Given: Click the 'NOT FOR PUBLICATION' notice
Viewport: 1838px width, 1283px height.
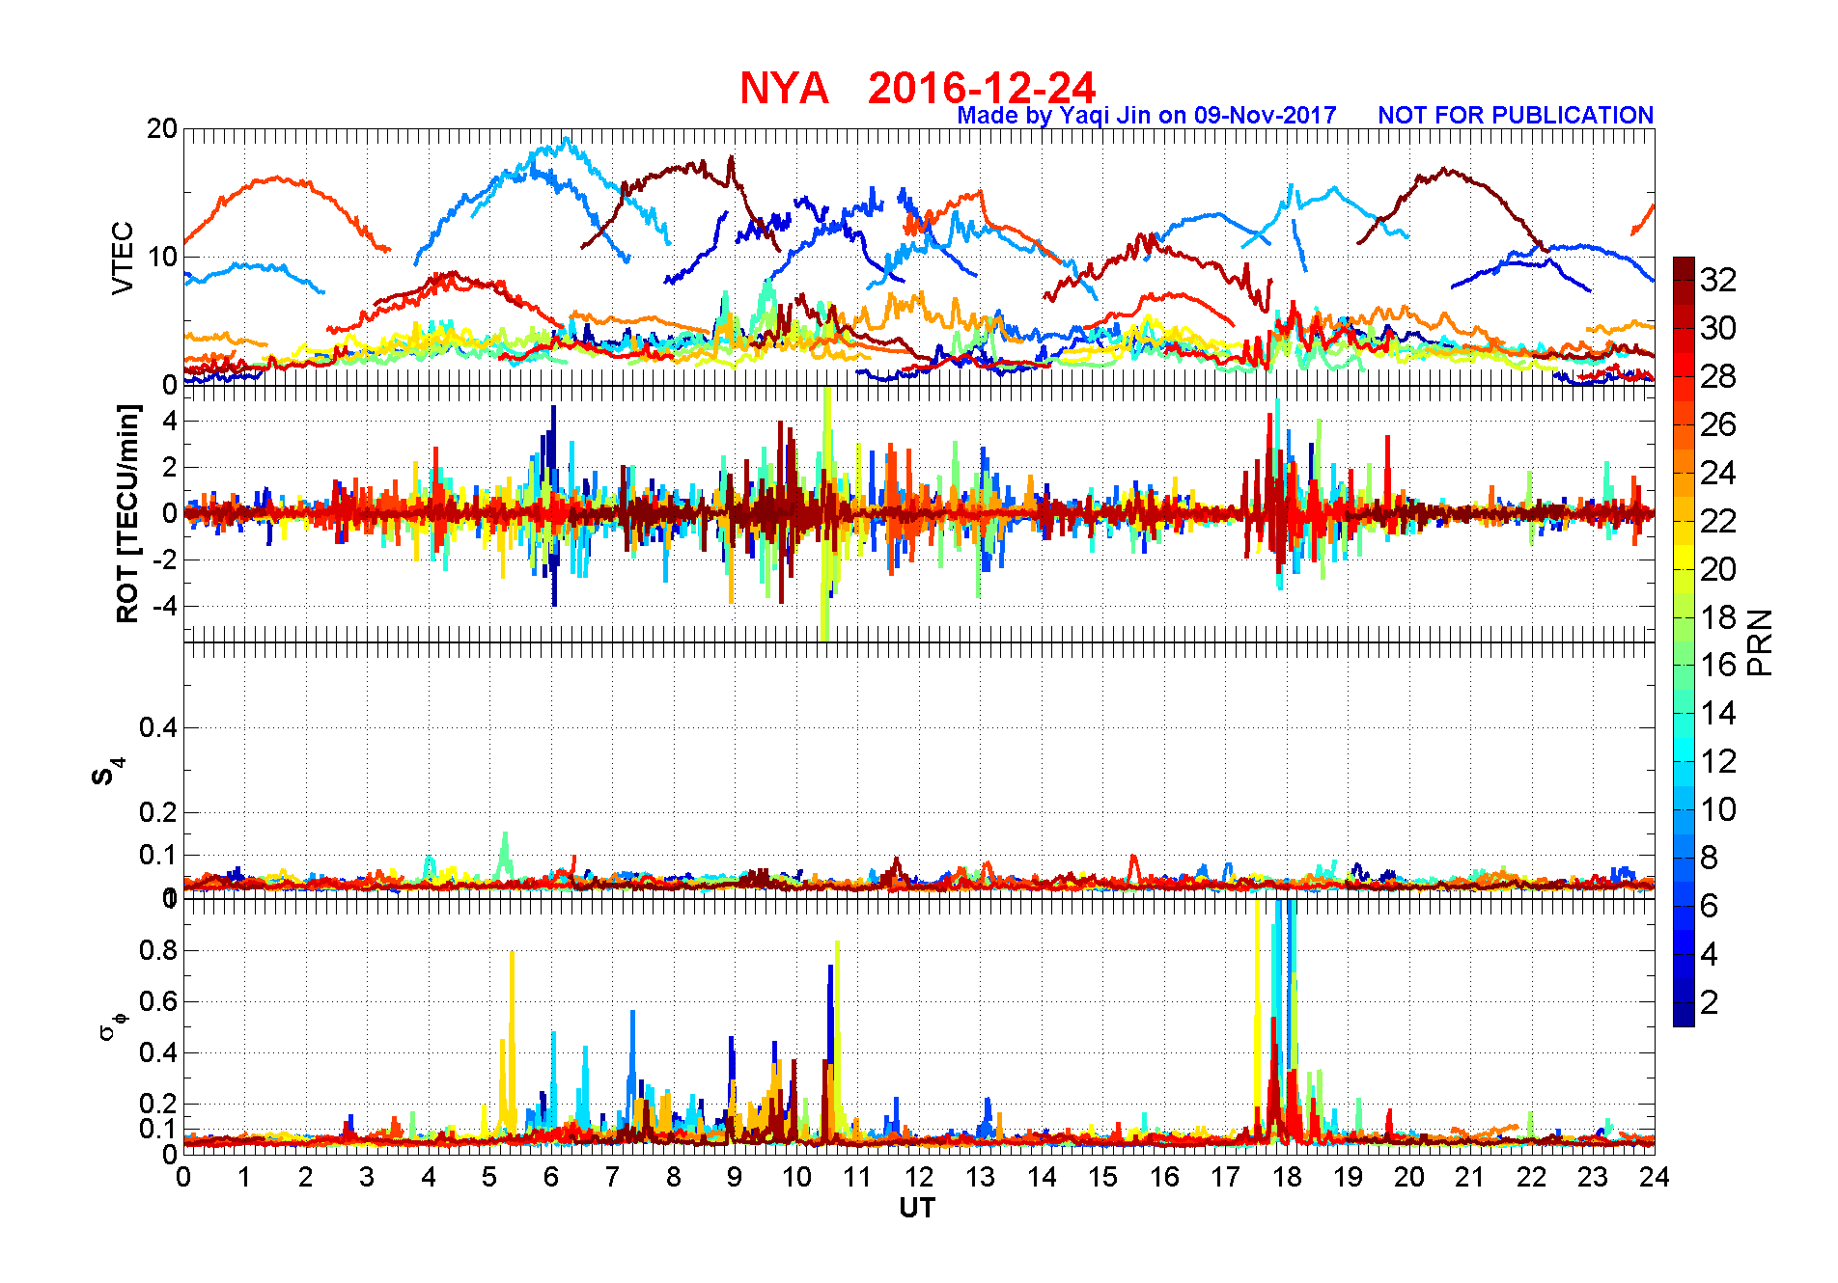Looking at the screenshot, I should pos(1516,115).
